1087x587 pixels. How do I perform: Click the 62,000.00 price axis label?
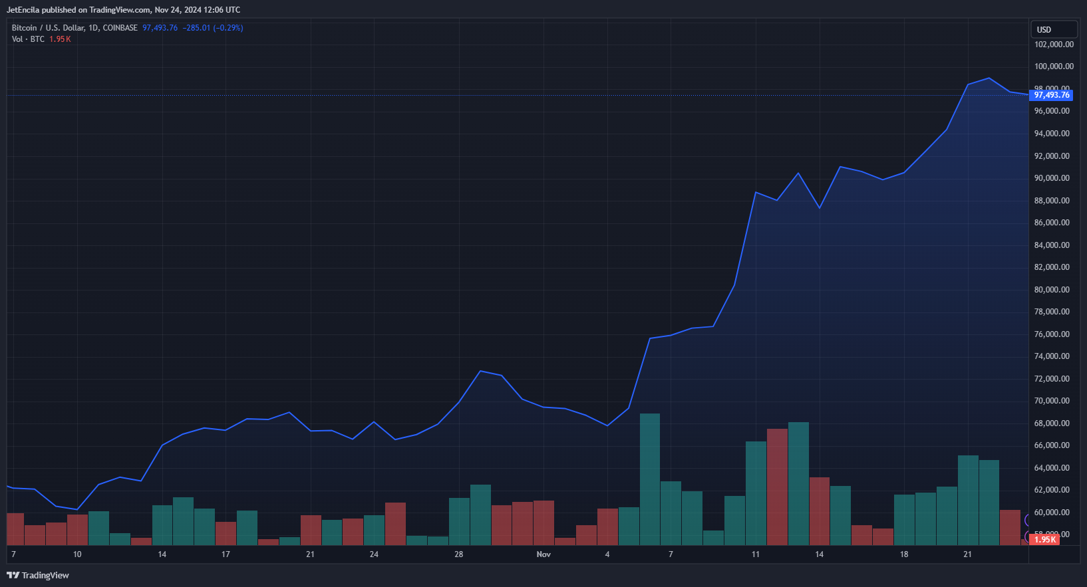click(x=1052, y=490)
